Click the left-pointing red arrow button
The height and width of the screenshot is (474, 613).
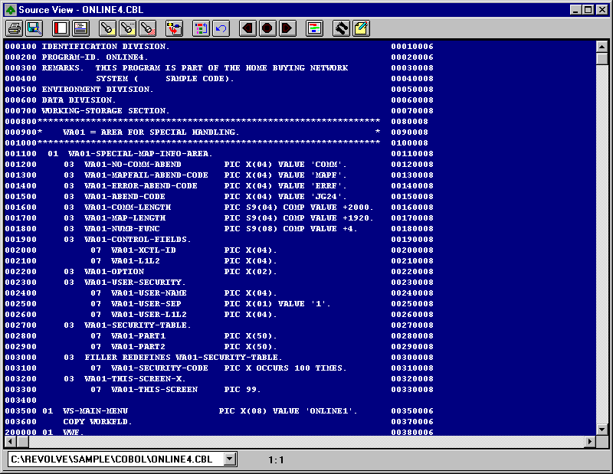point(247,28)
